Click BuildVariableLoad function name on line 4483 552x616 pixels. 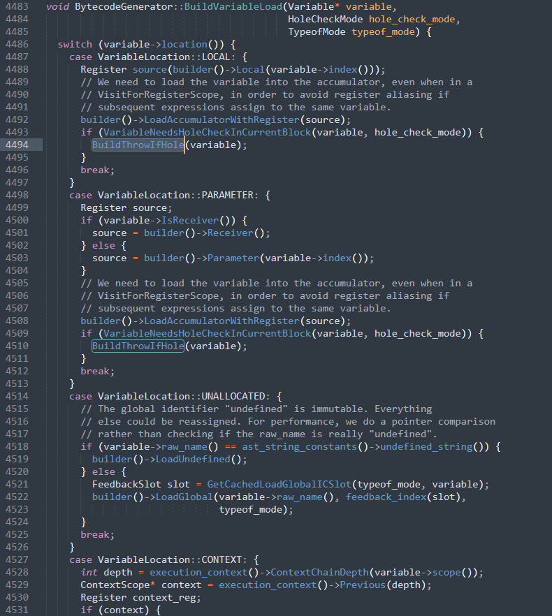pyautogui.click(x=233, y=7)
